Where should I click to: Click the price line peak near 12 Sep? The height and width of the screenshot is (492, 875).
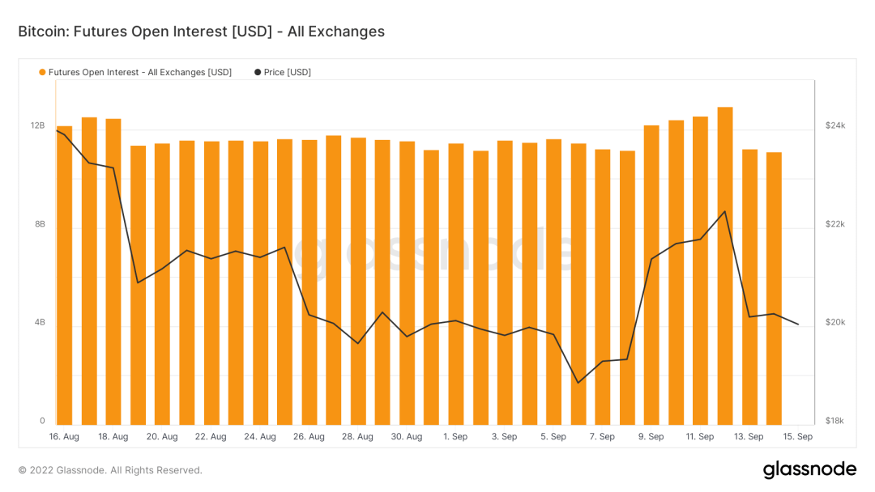pos(724,211)
